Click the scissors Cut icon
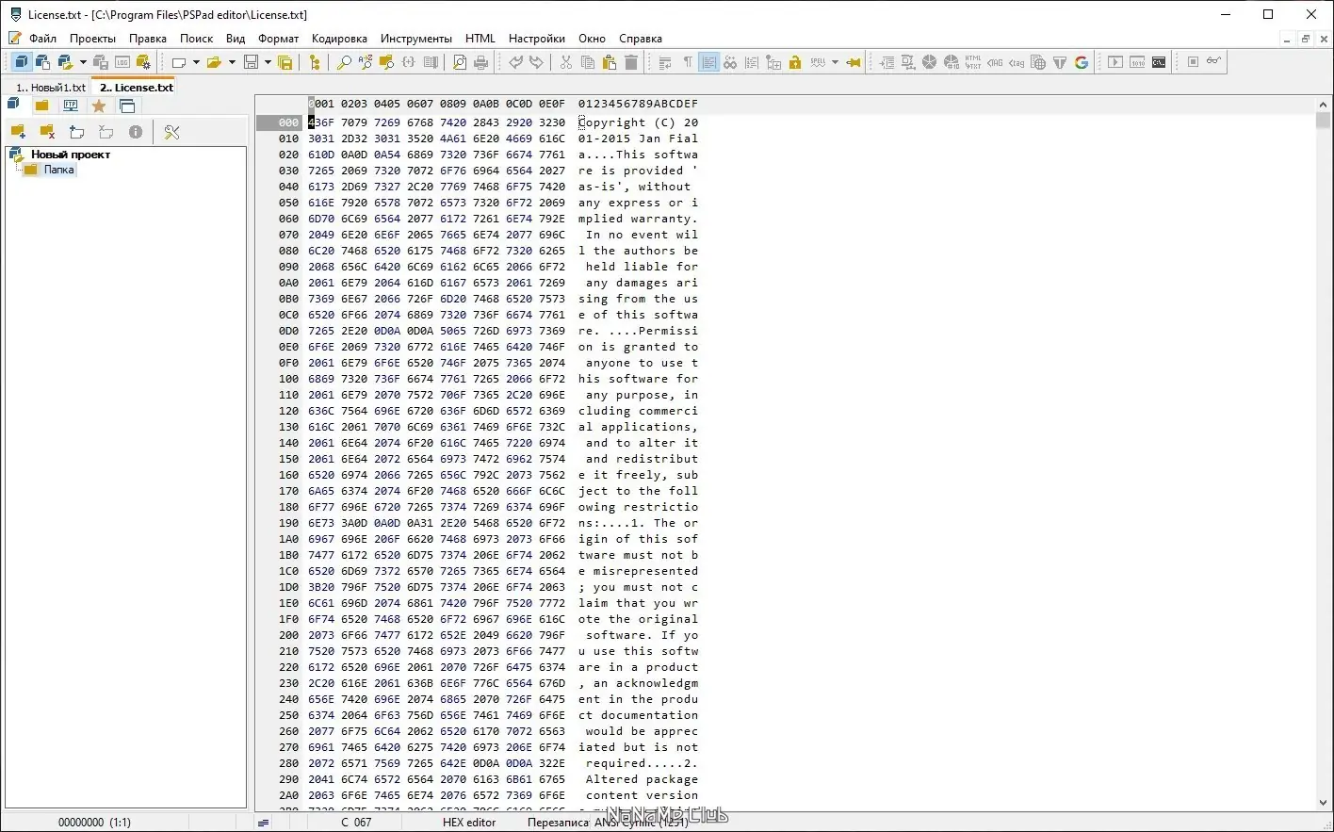 (566, 62)
